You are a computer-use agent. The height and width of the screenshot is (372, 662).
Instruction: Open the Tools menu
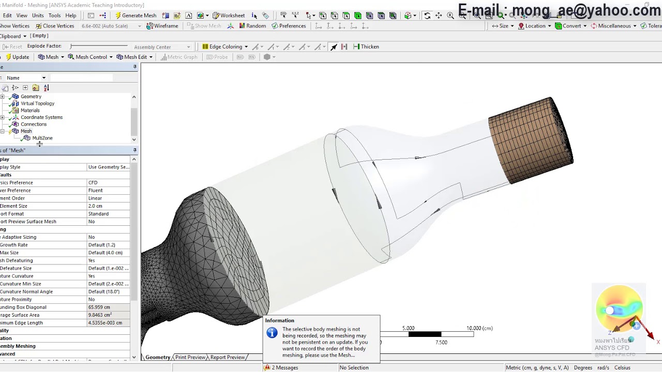[x=54, y=16]
